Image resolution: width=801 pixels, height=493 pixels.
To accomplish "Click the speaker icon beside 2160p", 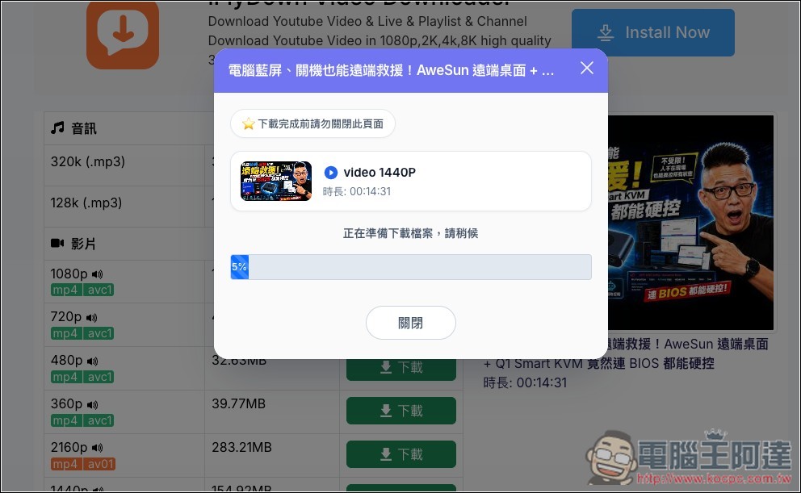I will coord(97,448).
